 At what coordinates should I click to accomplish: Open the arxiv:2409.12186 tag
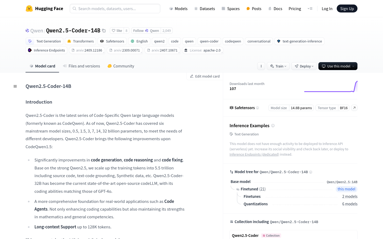point(87,50)
